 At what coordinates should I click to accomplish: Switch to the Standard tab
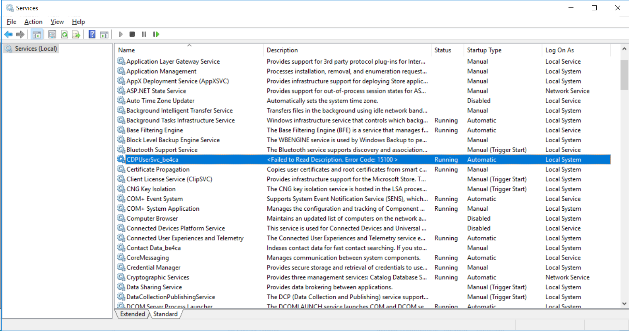[x=165, y=314]
